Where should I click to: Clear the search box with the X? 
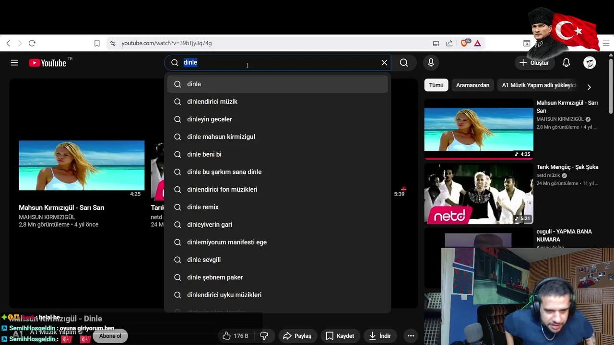[x=384, y=62]
